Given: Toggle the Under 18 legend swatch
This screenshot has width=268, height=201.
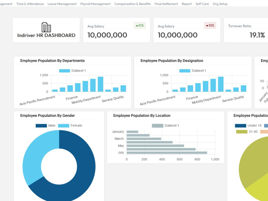Looking at the screenshot, I should [240, 126].
